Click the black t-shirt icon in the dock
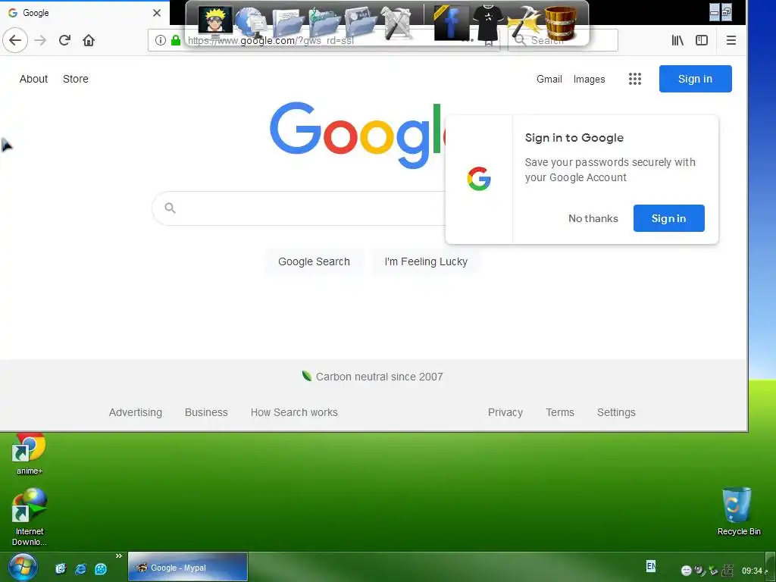This screenshot has height=582, width=776. (x=488, y=23)
